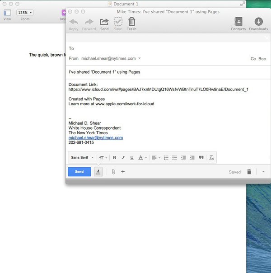
Task: Click the blue Send button
Action: tap(79, 172)
